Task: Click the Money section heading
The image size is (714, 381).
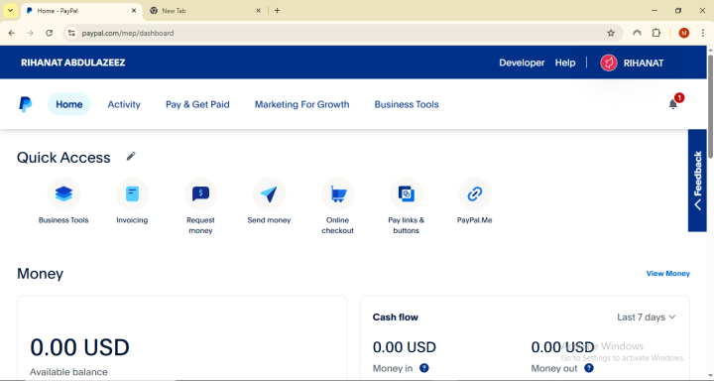Action: (x=40, y=274)
